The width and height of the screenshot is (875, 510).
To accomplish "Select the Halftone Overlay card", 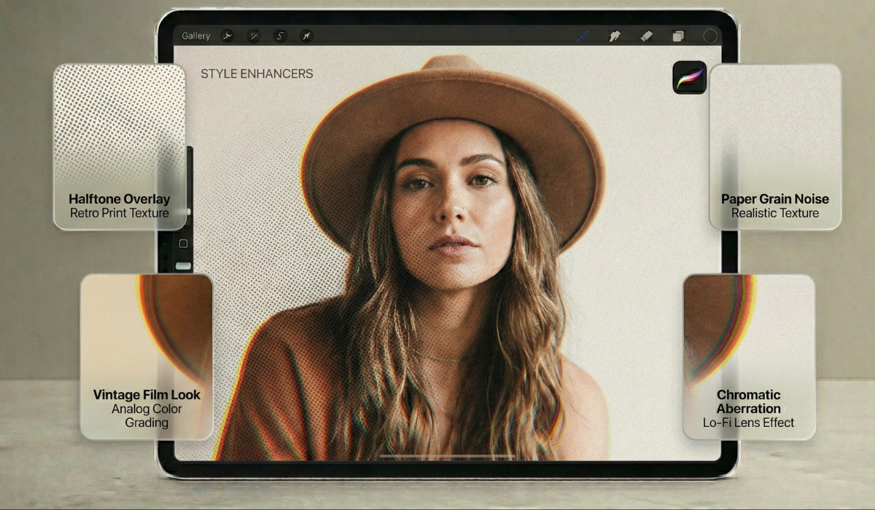I will [x=119, y=146].
